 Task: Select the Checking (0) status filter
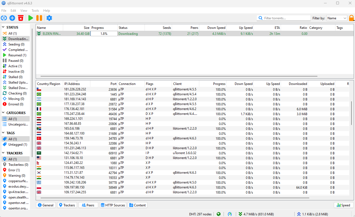(16, 93)
